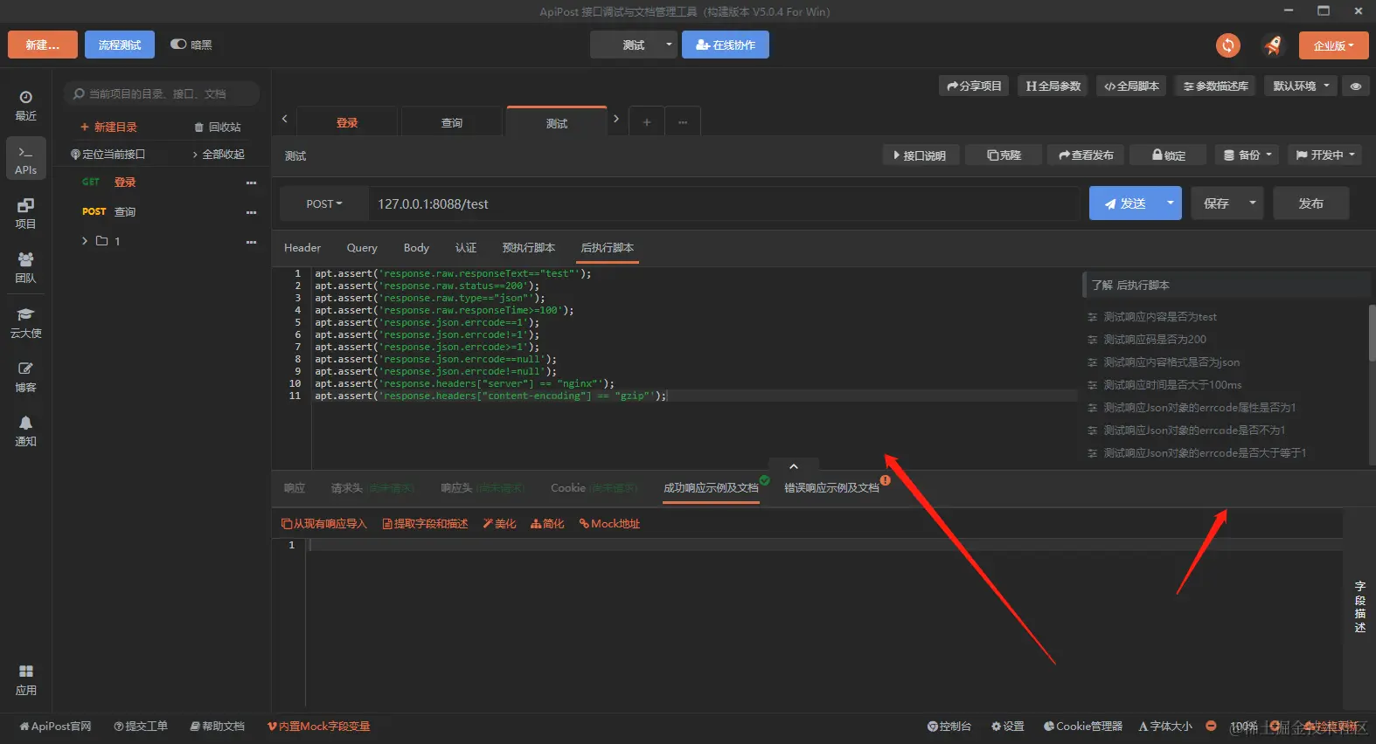The height and width of the screenshot is (744, 1376).
Task: Click the snippet list scrollbar
Action: 1372,332
